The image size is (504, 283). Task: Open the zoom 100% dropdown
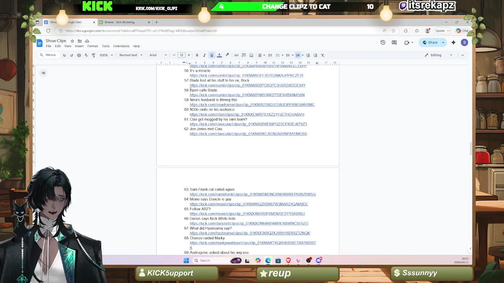[106, 55]
